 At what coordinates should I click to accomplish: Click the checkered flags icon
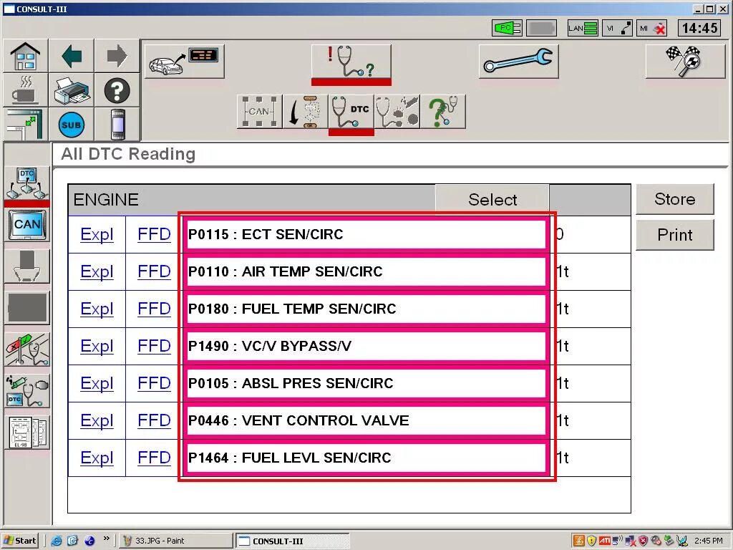coord(685,62)
